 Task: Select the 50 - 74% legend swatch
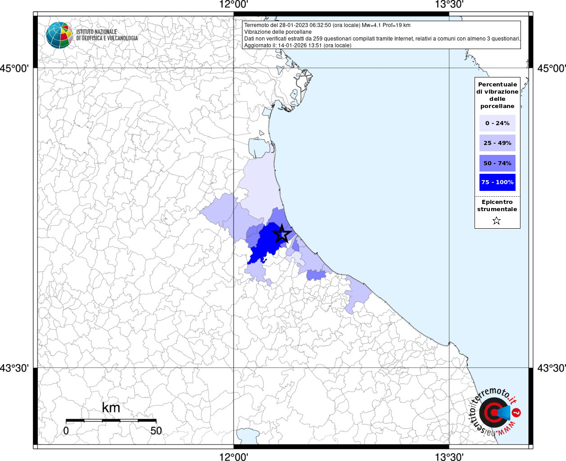coord(498,163)
